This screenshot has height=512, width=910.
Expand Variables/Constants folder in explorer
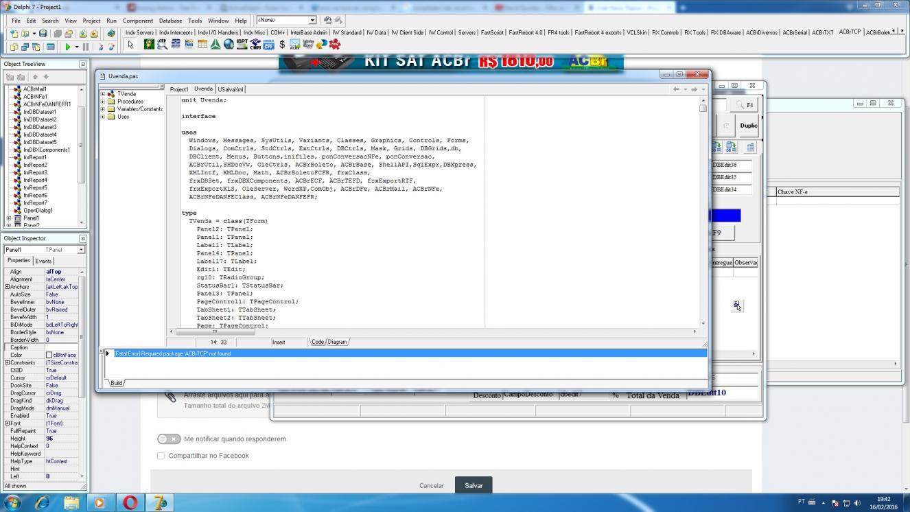(x=103, y=108)
